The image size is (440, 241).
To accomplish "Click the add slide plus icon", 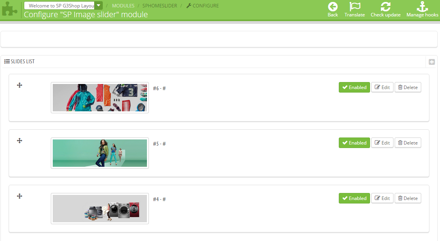I will tap(432, 62).
